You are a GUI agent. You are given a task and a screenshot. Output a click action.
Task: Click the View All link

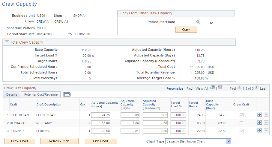[x=202, y=88]
